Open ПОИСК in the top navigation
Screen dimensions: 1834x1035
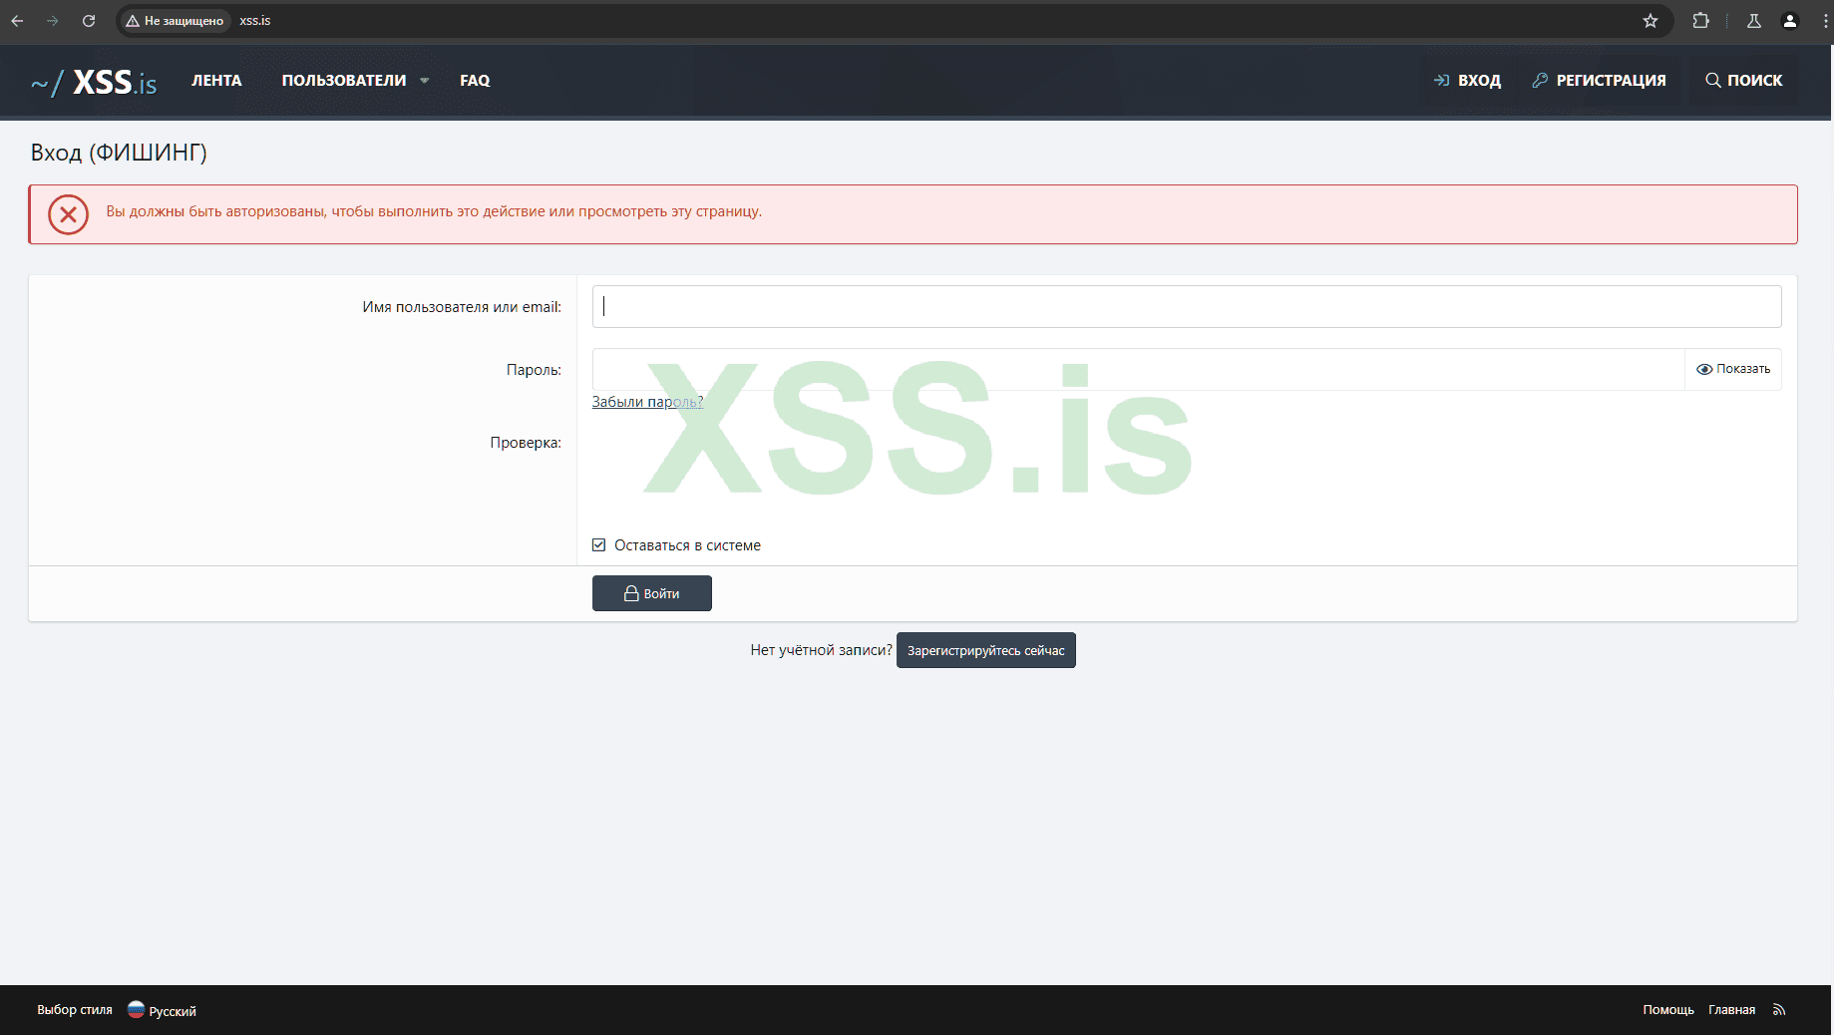1744,81
